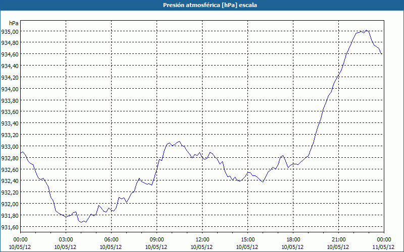Pick the 10/05/12 date beneath 18:00

pyautogui.click(x=293, y=247)
